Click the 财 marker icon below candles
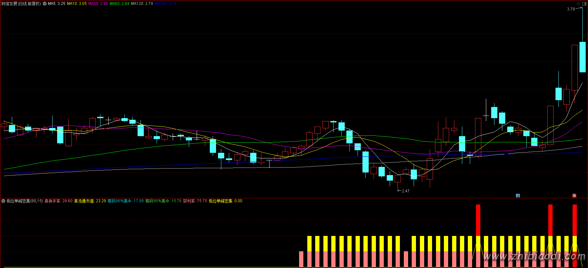 518,196
